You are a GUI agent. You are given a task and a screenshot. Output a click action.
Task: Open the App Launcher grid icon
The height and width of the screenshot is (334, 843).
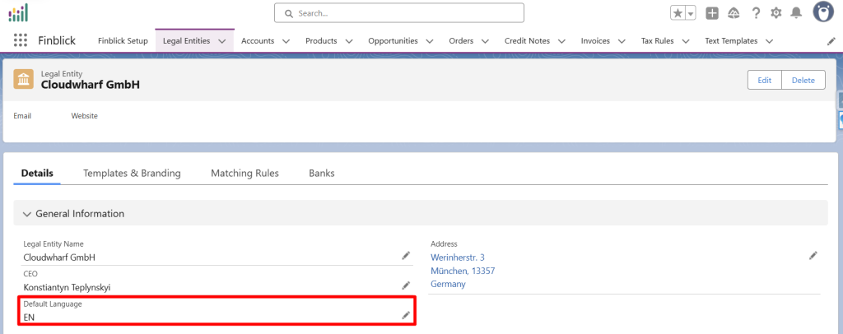click(21, 40)
